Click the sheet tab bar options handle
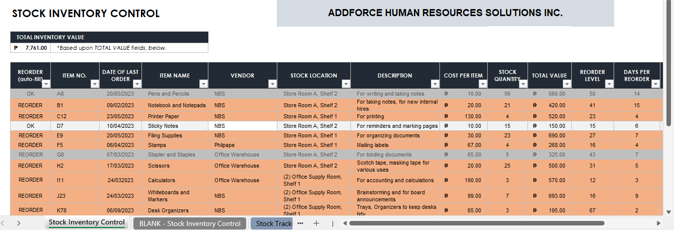This screenshot has height=230, width=674. (333, 223)
